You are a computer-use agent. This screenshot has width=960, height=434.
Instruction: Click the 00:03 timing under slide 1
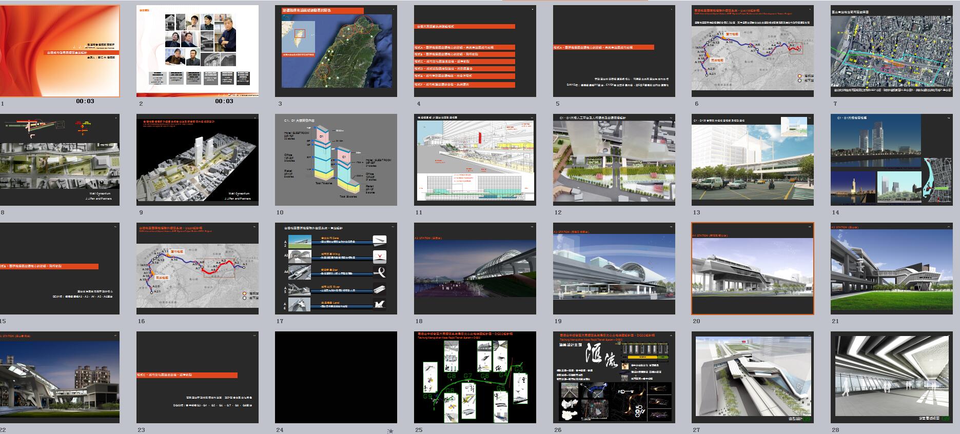85,101
